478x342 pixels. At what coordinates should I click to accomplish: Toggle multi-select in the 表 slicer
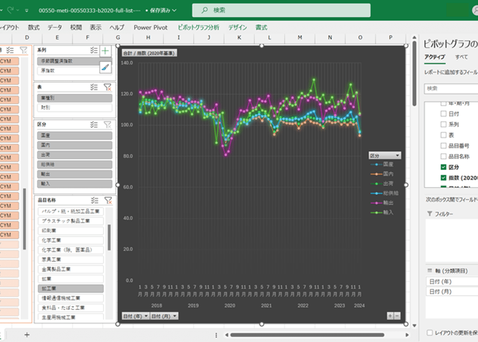pyautogui.click(x=94, y=88)
